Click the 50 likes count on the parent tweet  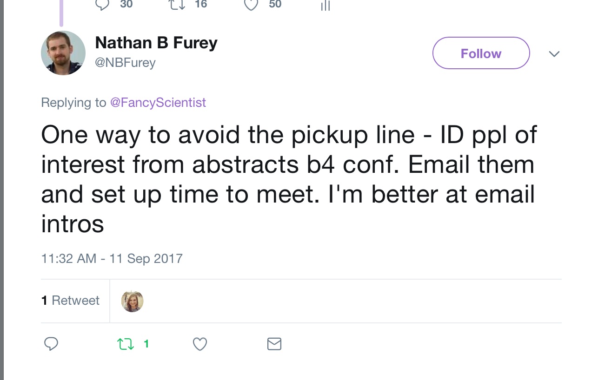[275, 4]
